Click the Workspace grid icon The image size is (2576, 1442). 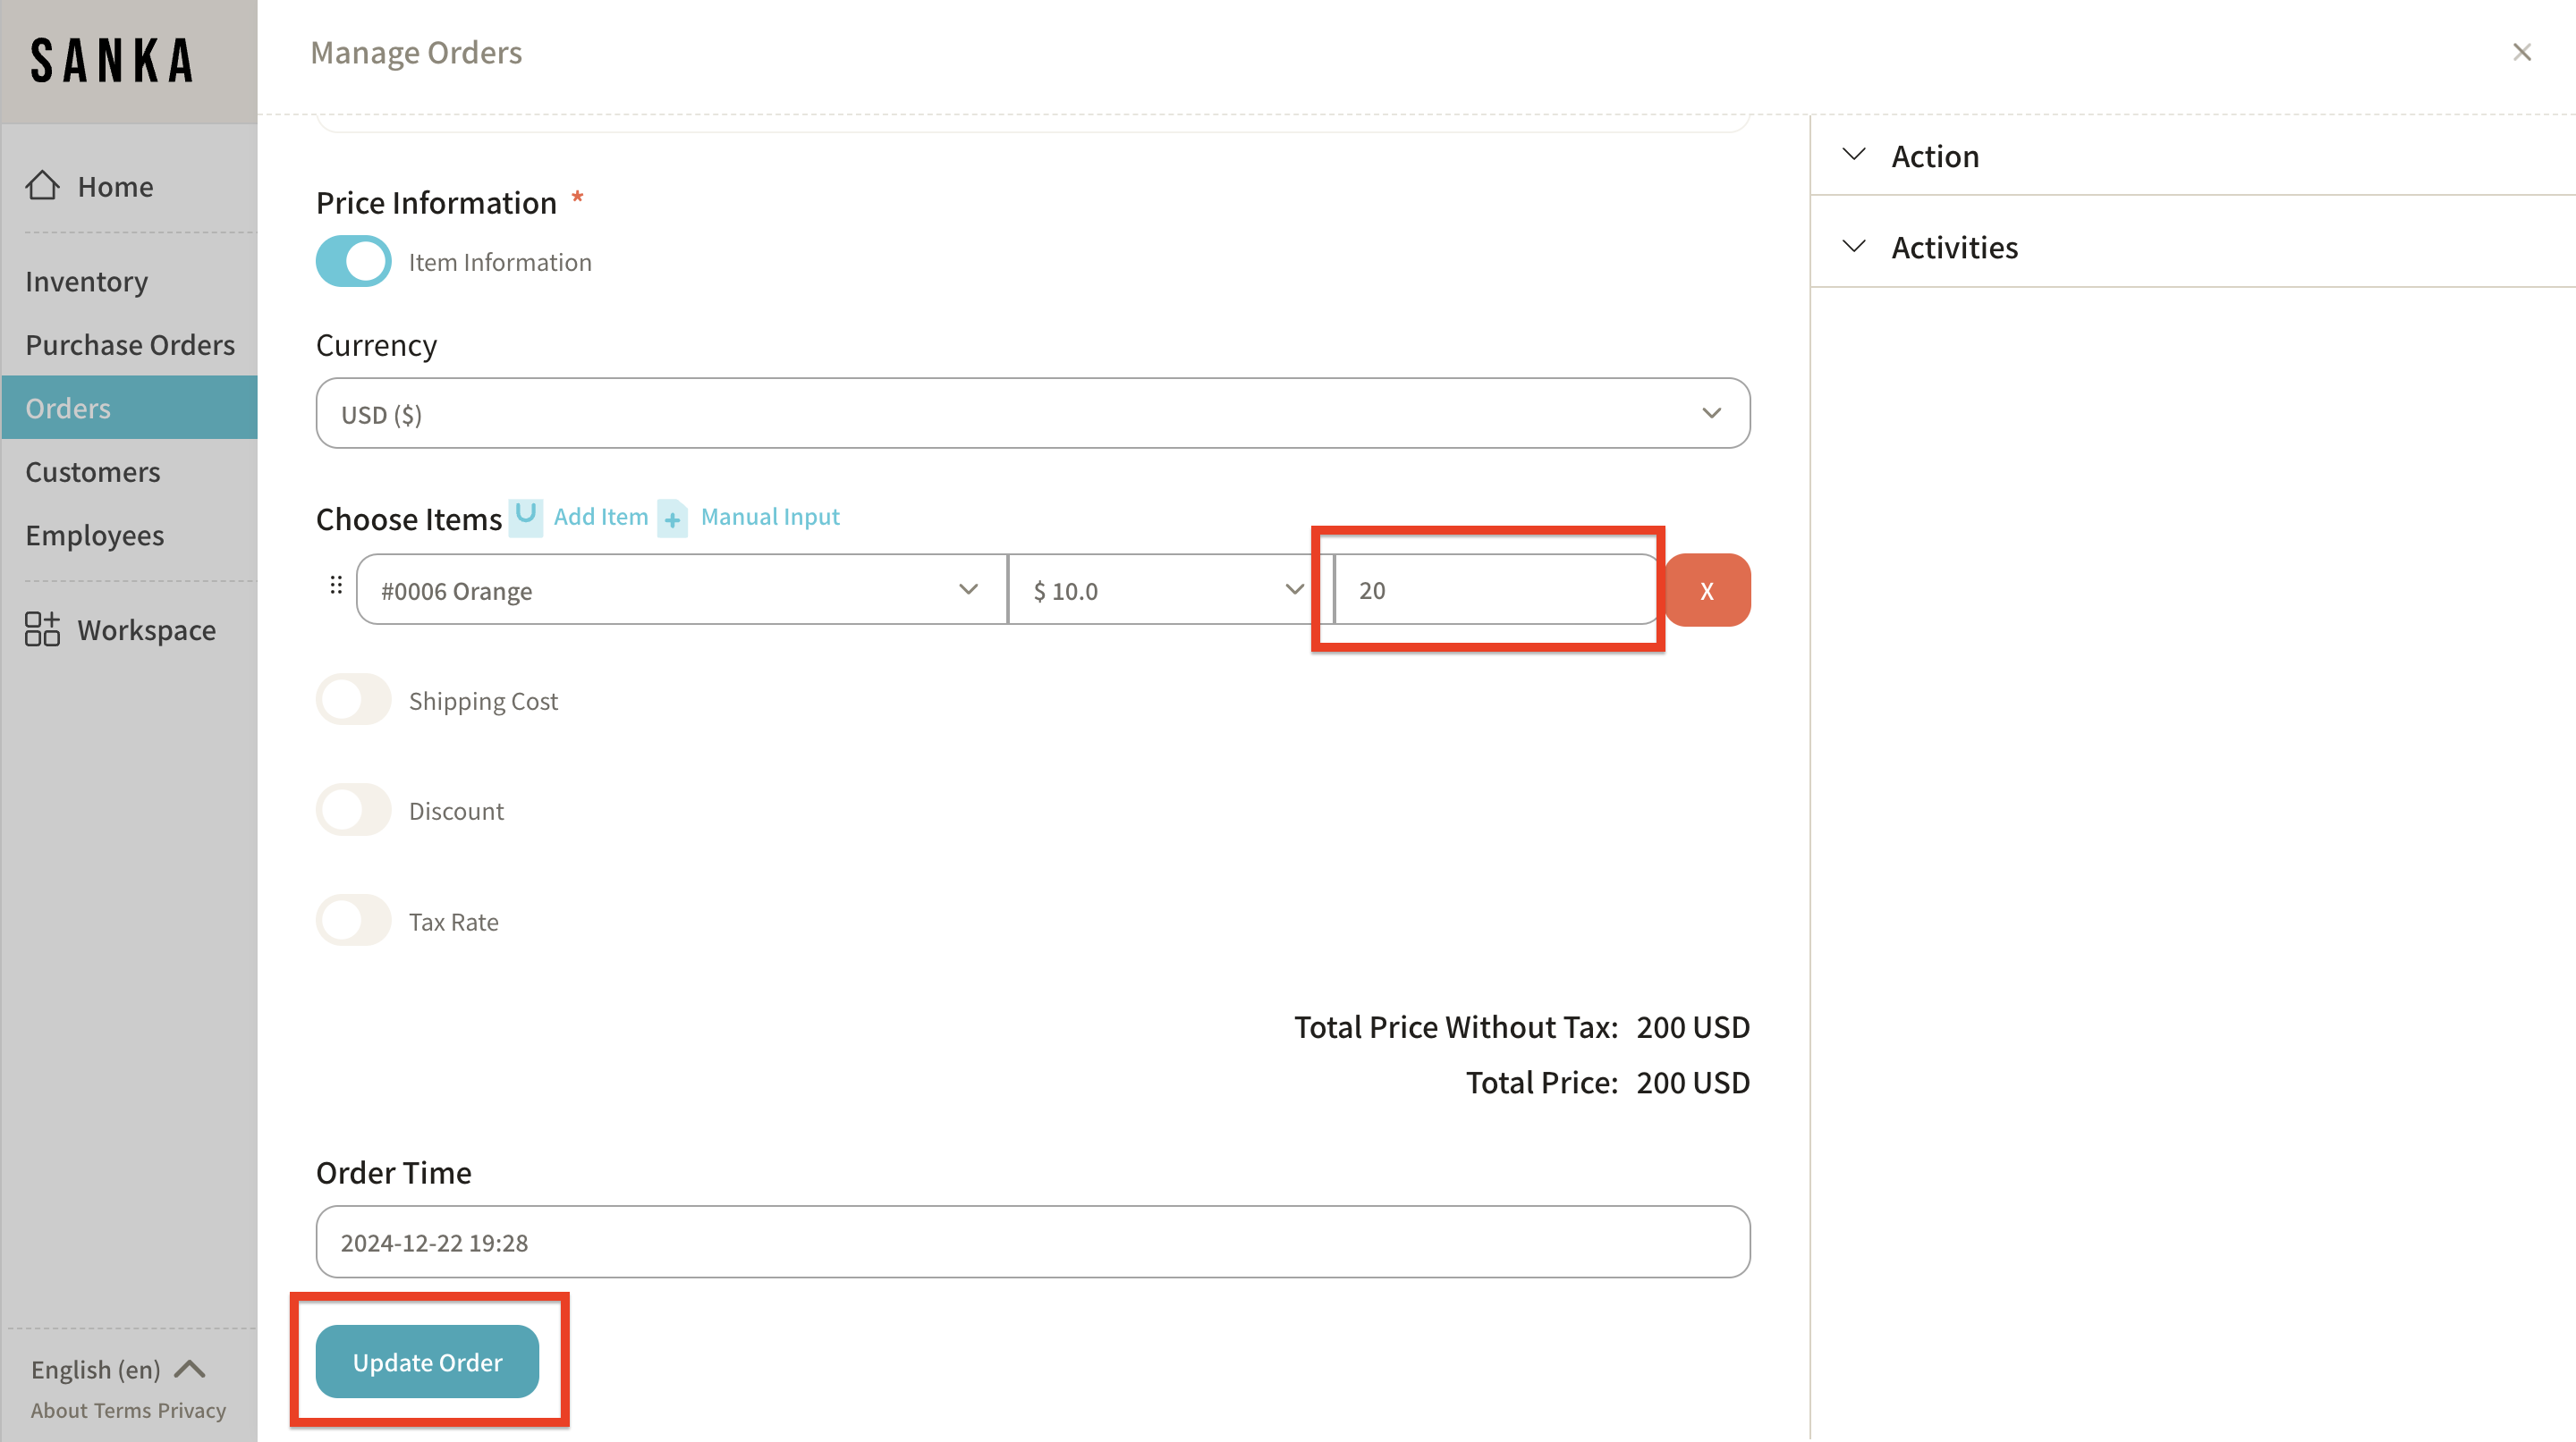click(x=42, y=629)
